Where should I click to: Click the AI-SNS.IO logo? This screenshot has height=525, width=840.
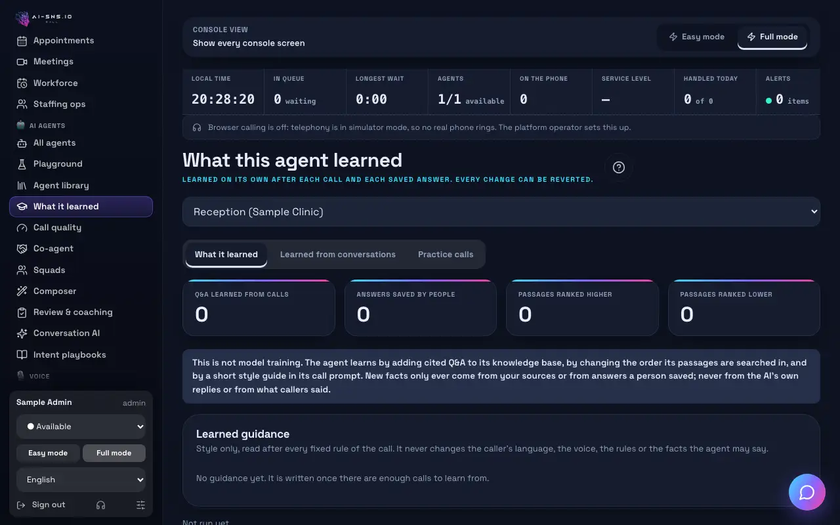(43, 18)
